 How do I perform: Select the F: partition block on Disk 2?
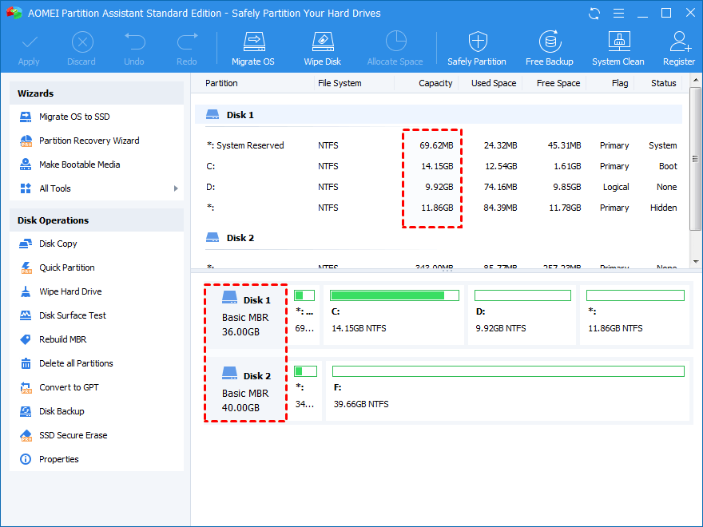pyautogui.click(x=507, y=389)
